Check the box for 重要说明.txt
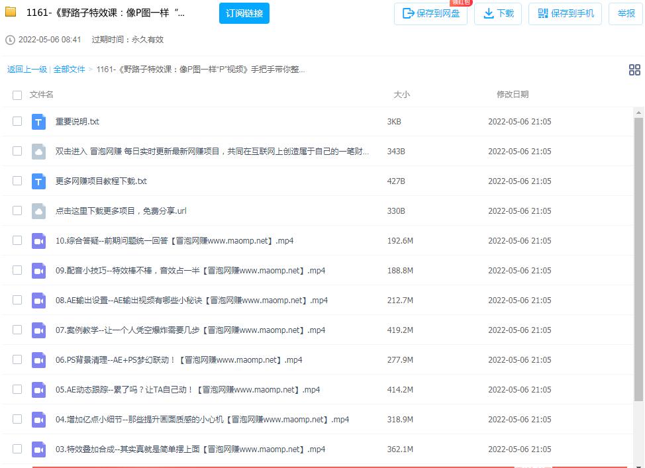The image size is (645, 468). [17, 121]
